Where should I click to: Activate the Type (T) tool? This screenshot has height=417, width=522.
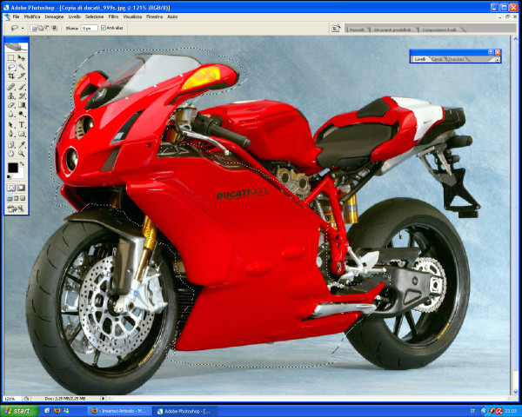click(22, 124)
